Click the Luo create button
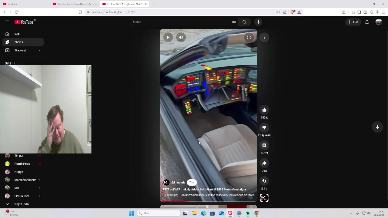 [x=353, y=22]
